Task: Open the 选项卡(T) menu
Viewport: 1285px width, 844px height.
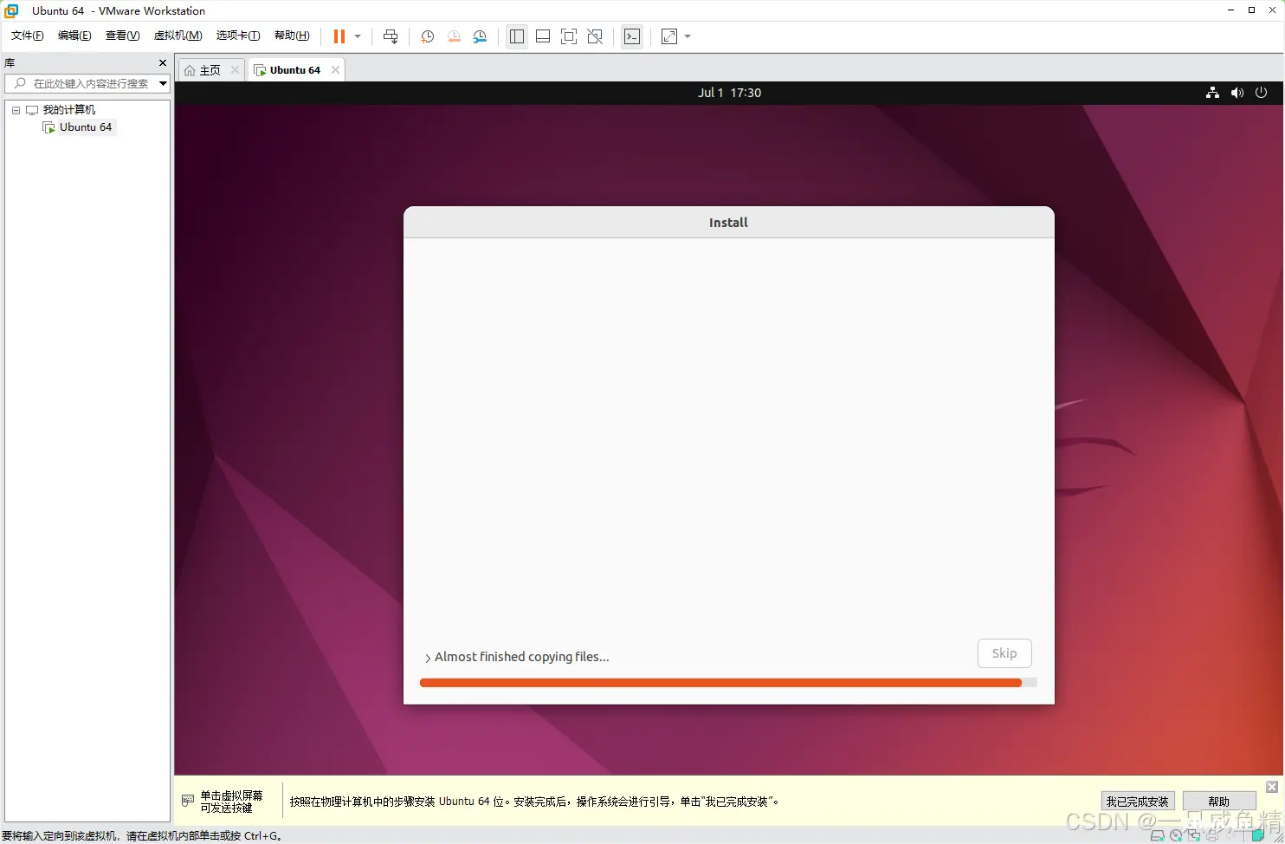Action: (x=238, y=36)
